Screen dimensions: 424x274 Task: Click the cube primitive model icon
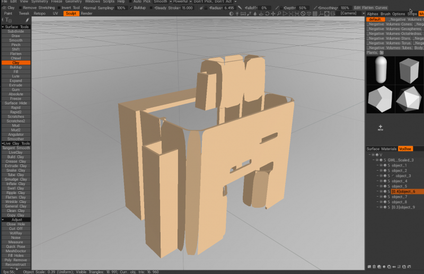409,68
